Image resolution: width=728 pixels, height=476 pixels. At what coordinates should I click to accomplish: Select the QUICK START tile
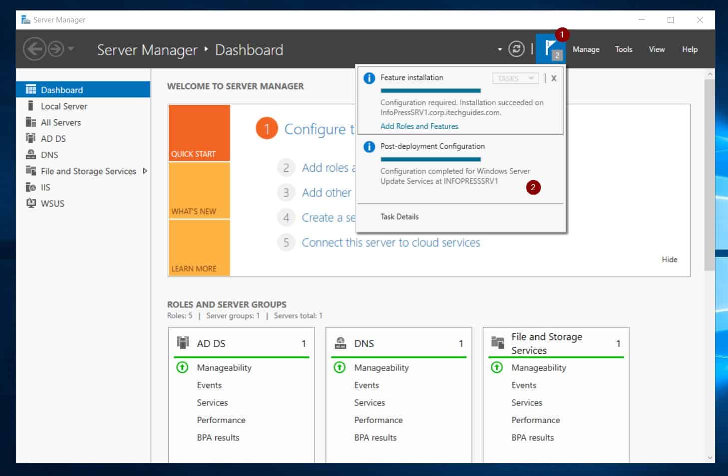pyautogui.click(x=199, y=133)
